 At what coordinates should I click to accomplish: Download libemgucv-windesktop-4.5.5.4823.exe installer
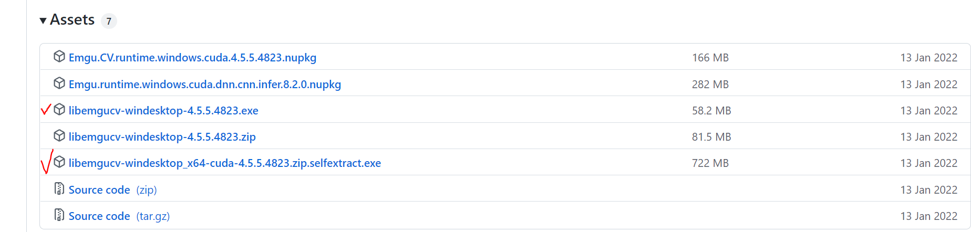[x=163, y=111]
